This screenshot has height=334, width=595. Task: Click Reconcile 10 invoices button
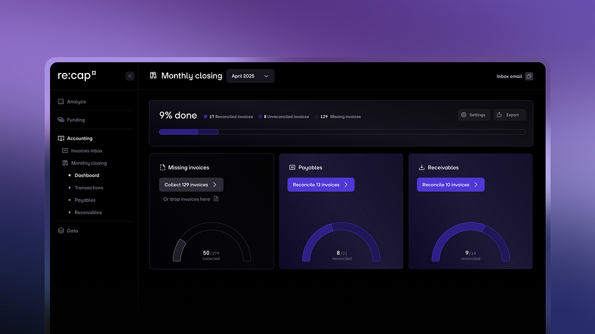tap(451, 185)
